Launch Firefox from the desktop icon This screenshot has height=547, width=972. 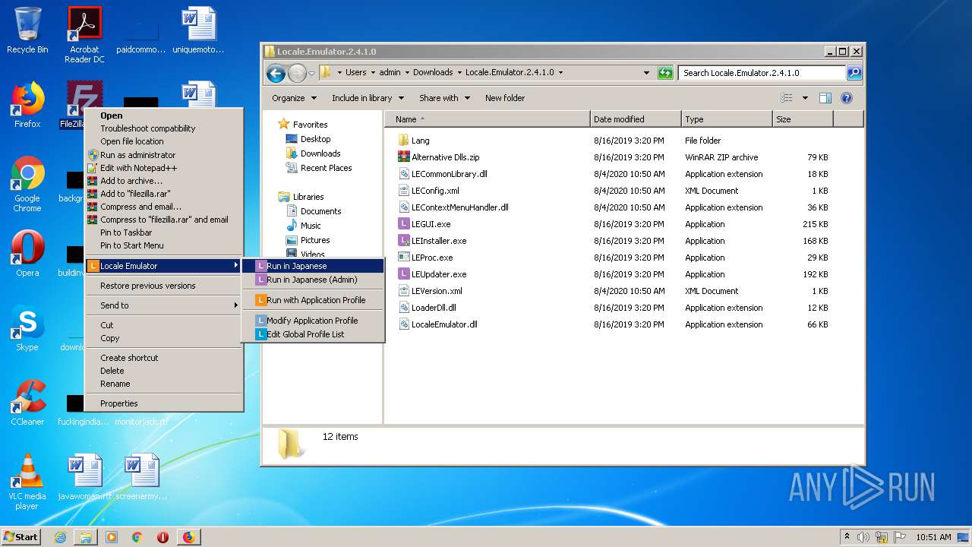click(x=27, y=105)
